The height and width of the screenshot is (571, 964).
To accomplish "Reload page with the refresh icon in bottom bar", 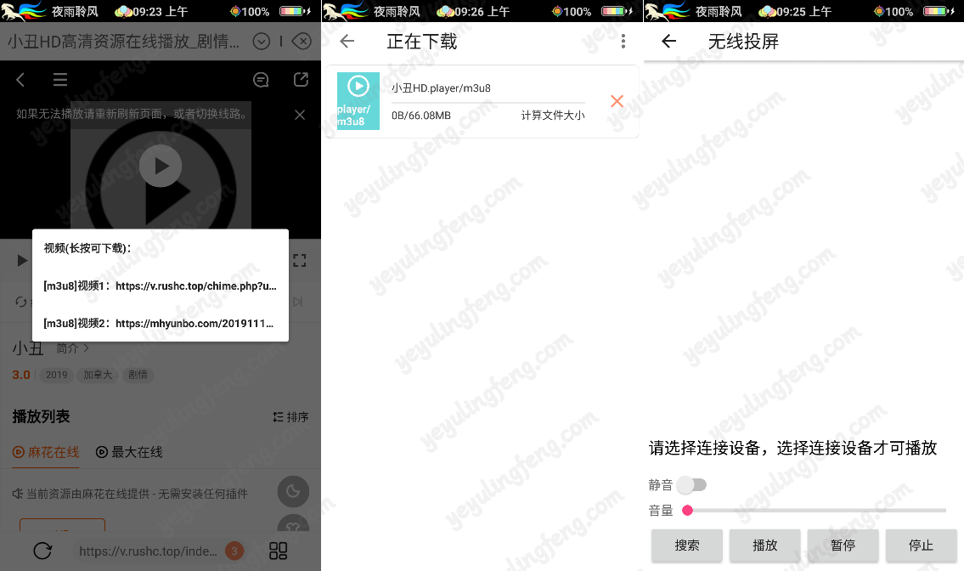I will click(x=42, y=551).
